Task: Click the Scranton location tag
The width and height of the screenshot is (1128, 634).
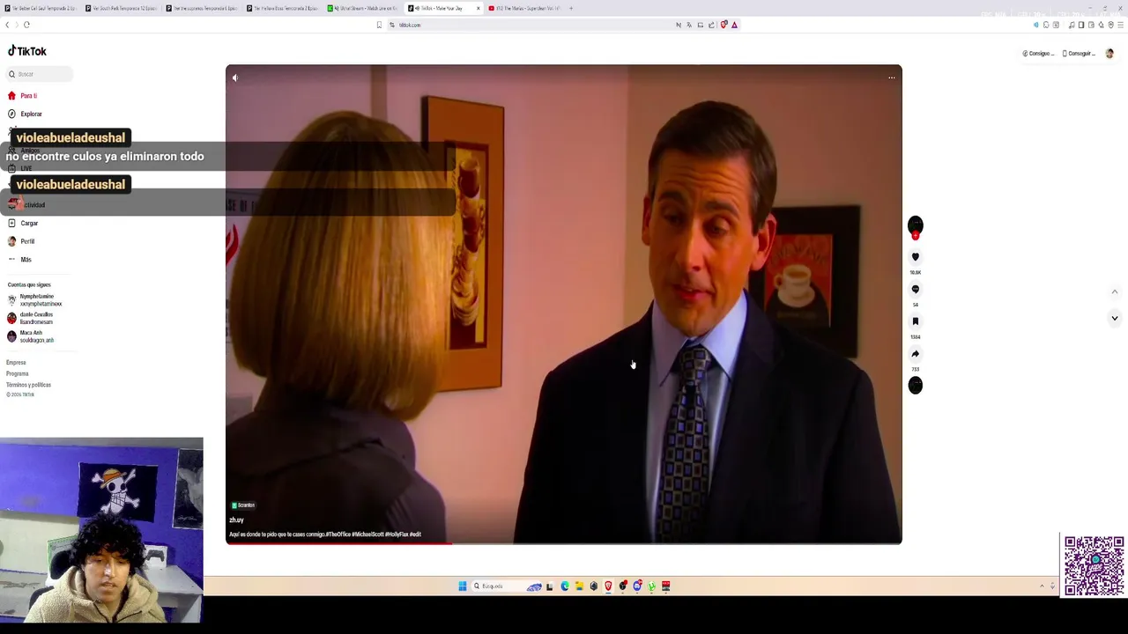Action: click(243, 505)
